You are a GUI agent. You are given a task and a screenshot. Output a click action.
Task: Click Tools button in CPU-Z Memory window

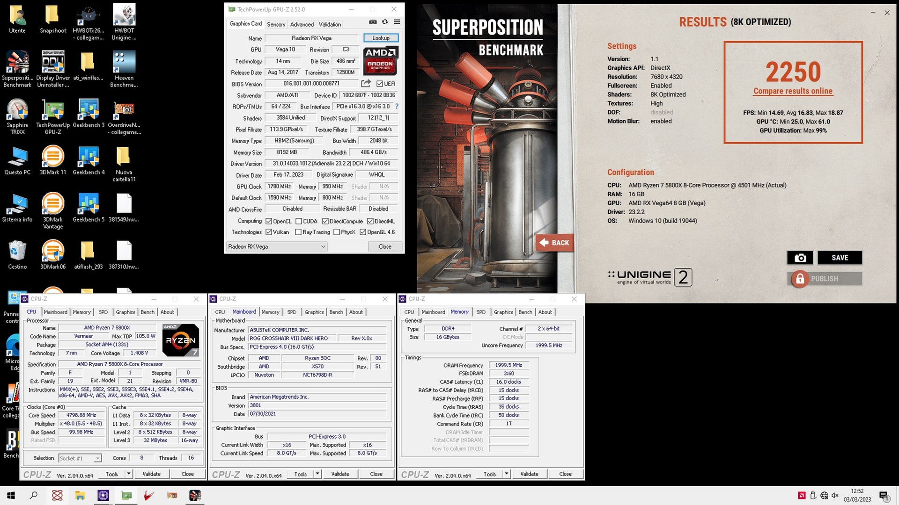490,474
